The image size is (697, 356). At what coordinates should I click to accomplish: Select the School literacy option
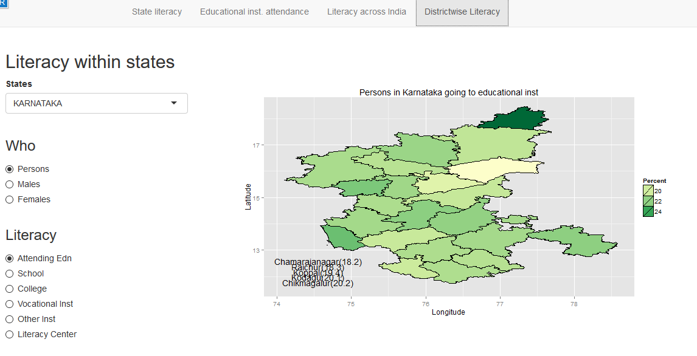point(10,273)
